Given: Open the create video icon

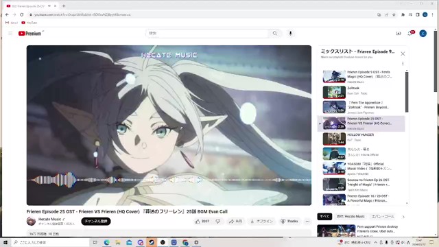Looking at the screenshot, I should point(399,34).
